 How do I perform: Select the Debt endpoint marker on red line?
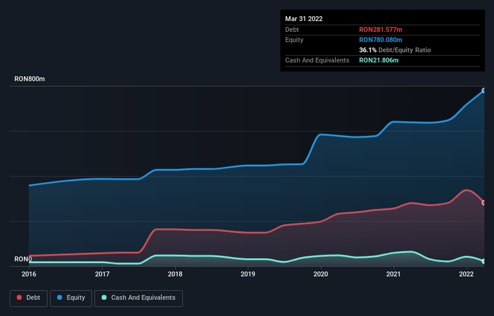pos(484,203)
